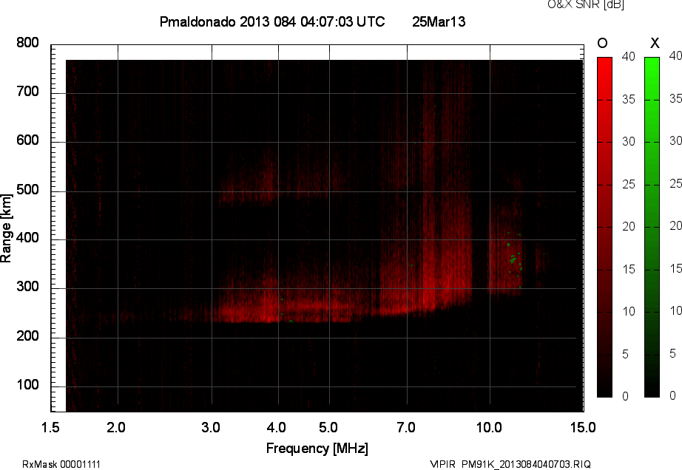Click the plot title "Pmaldonado 2013 084 04:07:03 UTC"
This screenshot has height=470, width=682.
(x=272, y=21)
